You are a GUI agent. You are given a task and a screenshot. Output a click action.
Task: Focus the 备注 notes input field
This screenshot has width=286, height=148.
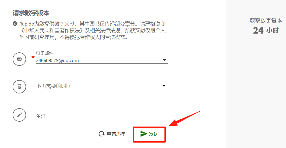point(102,116)
